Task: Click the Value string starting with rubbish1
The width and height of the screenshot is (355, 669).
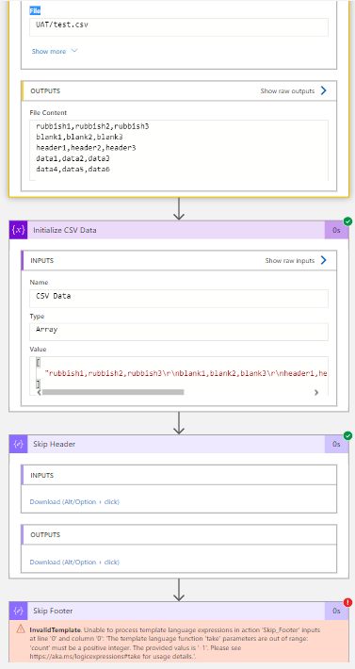Action: click(186, 373)
